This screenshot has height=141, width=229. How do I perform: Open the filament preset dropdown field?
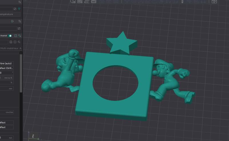(8, 28)
